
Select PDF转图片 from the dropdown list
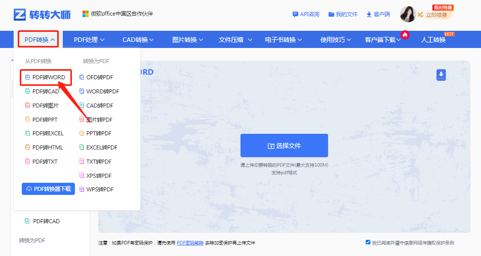45,106
